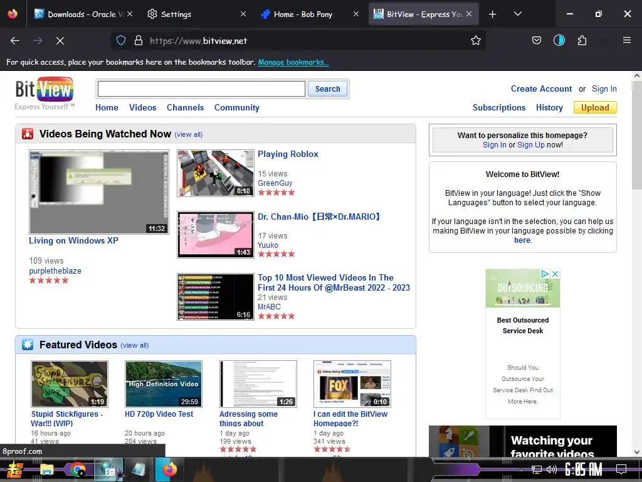642x482 pixels.
Task: Open I can edit the BitView Homepage thumbnail
Action: point(352,384)
